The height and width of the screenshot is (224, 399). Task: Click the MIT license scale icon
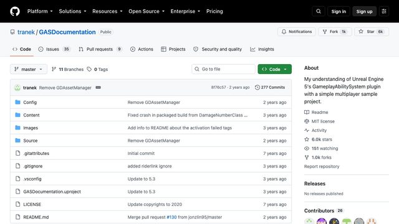point(307,121)
